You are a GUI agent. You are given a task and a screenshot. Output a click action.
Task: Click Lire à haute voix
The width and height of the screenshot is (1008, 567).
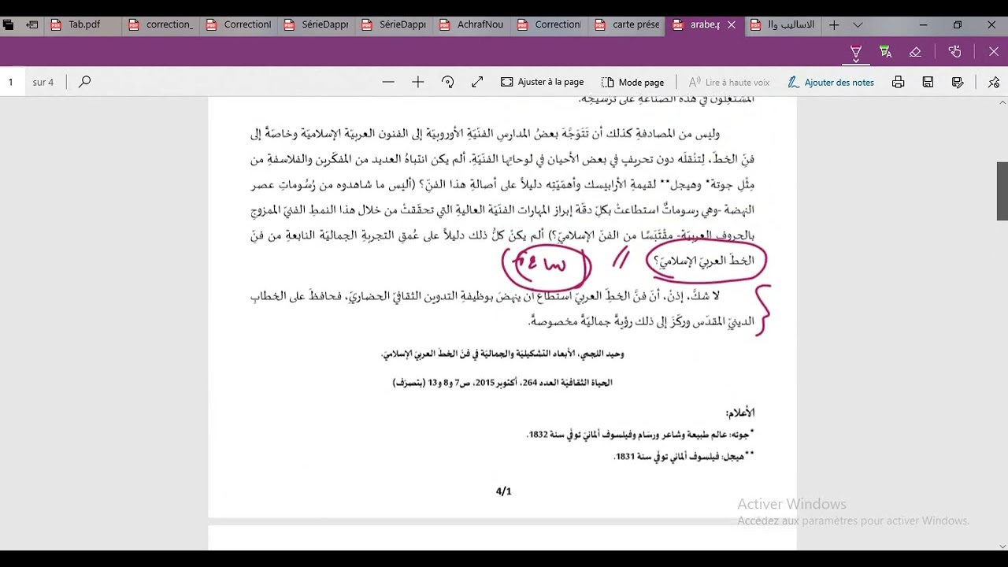pyautogui.click(x=729, y=82)
